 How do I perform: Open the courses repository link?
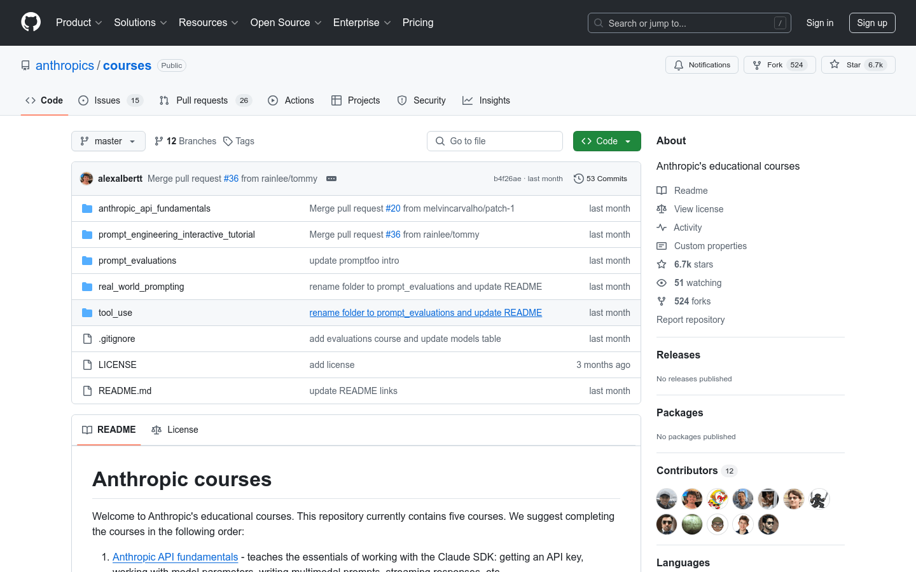coord(127,65)
